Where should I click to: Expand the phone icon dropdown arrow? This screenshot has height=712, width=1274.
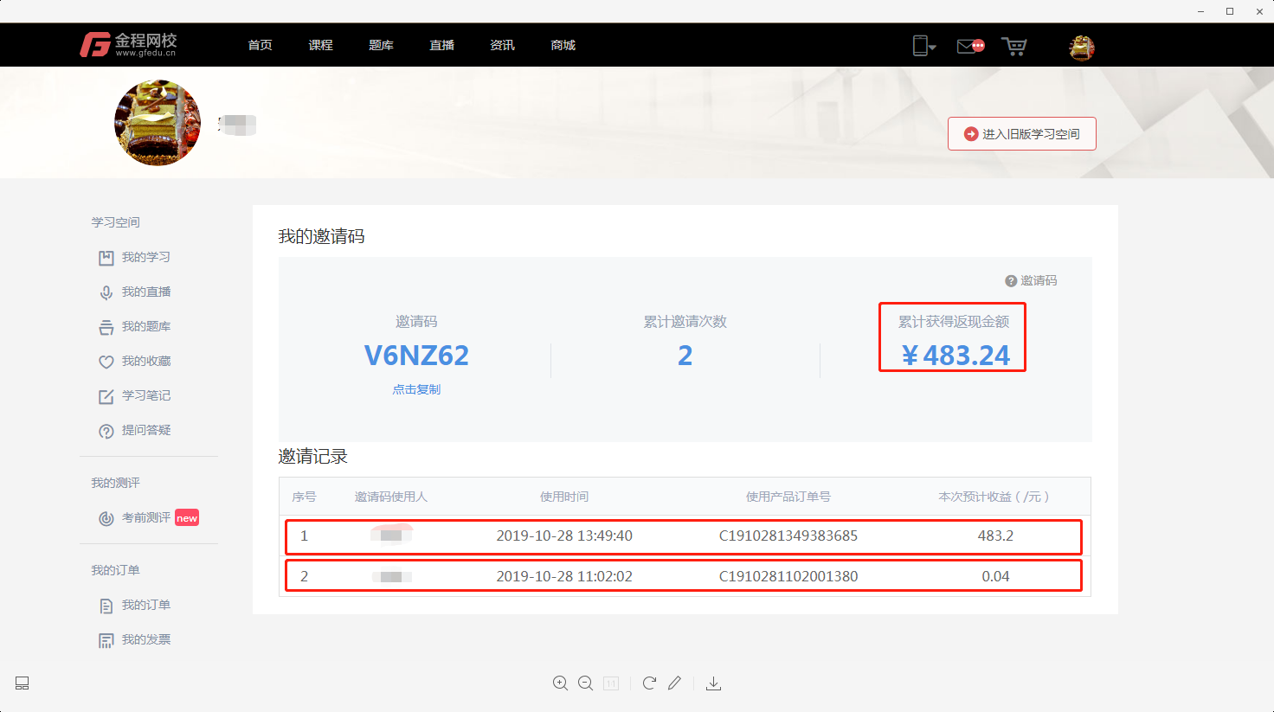(932, 48)
